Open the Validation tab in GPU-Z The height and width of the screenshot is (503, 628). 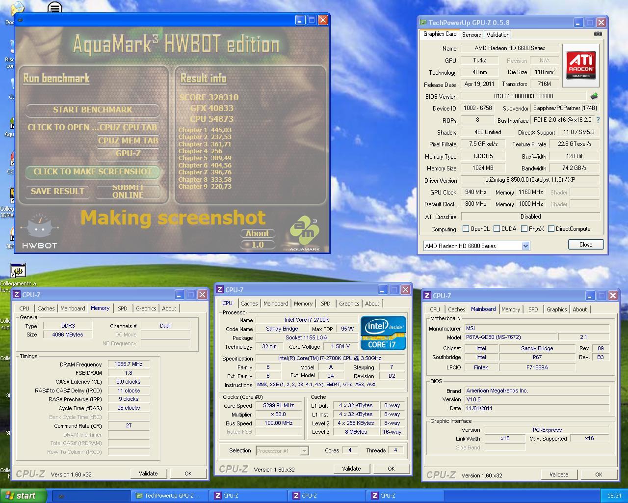coord(498,35)
